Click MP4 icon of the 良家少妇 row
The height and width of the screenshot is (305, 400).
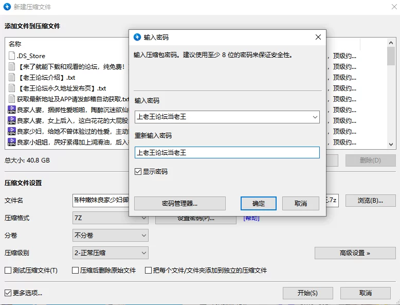12,131
